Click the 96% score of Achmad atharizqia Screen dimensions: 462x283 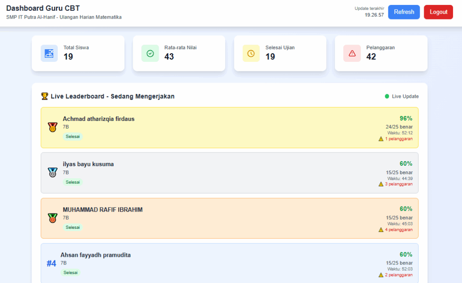coord(406,118)
